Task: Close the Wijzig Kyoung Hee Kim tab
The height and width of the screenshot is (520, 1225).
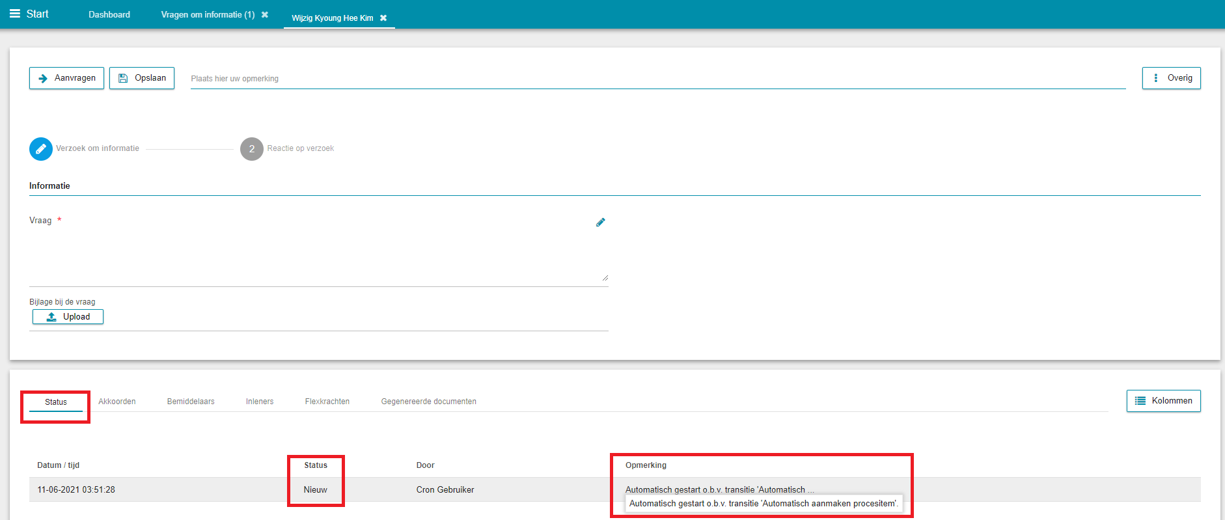Action: [383, 18]
